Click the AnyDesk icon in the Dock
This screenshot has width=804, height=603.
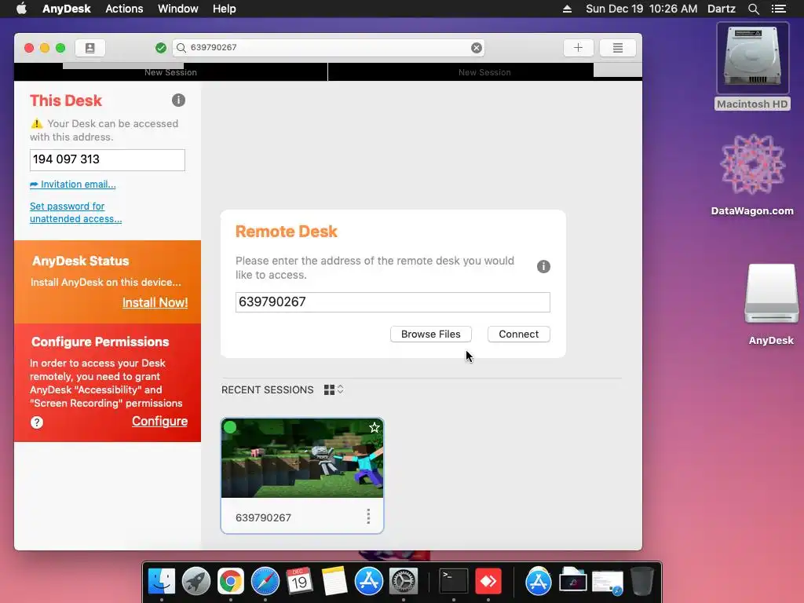coord(488,581)
